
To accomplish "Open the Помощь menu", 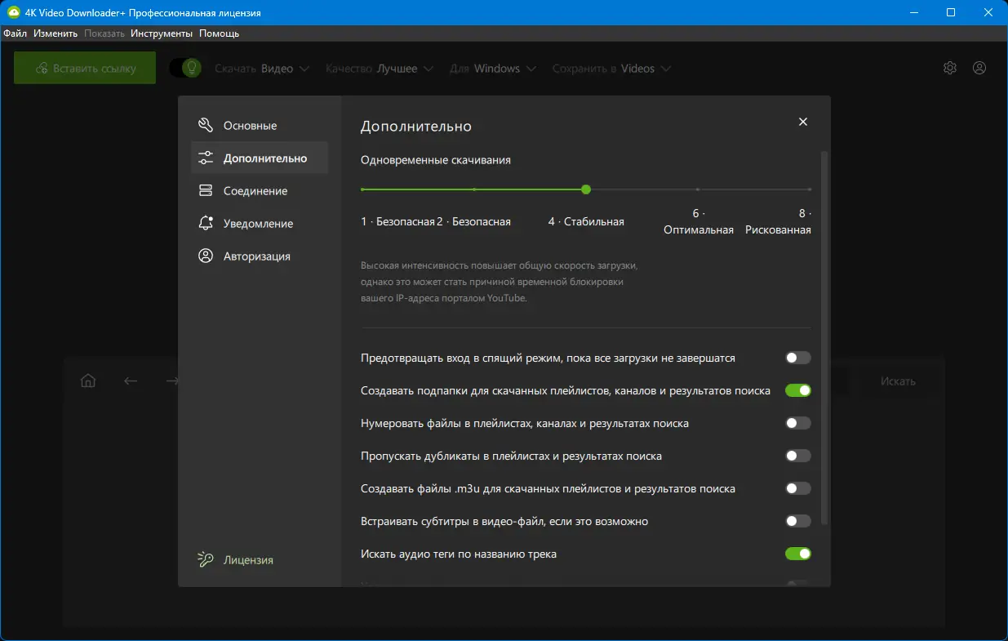I will click(220, 33).
